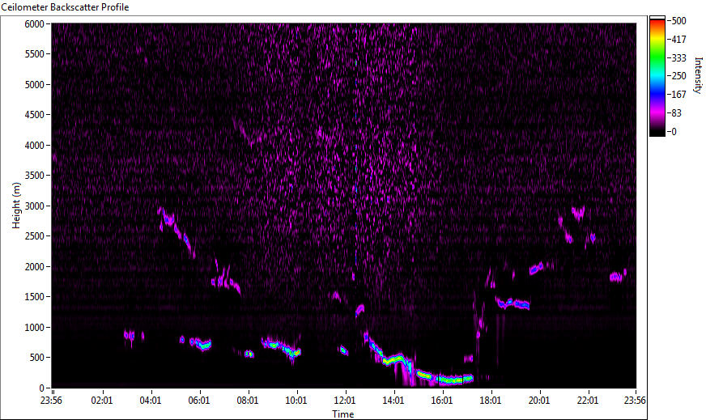Select the 500 value on color scale
706x420 pixels.
[678, 21]
